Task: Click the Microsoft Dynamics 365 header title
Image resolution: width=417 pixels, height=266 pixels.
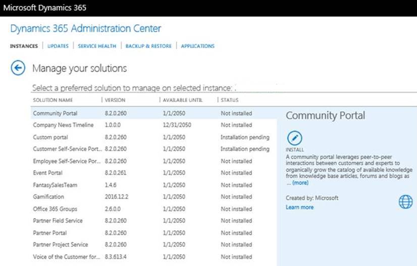Action: [44, 8]
